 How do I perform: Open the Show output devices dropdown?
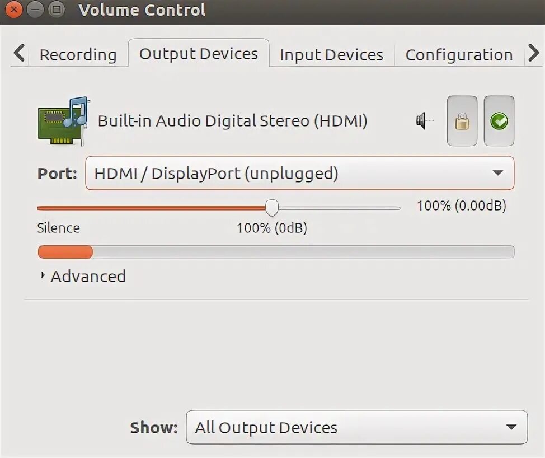(356, 428)
